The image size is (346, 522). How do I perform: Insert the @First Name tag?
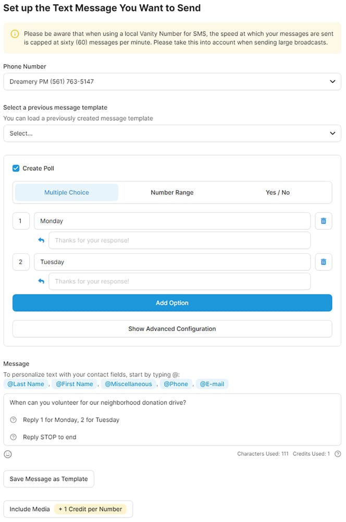(75, 384)
